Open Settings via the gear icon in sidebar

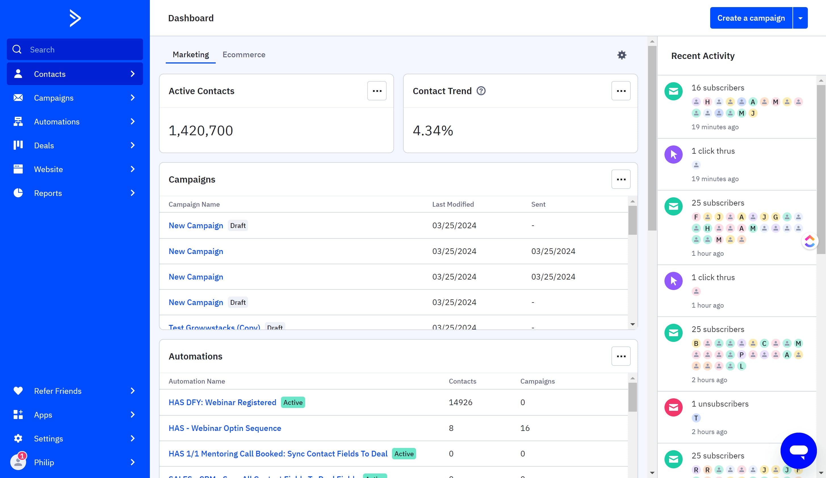pyautogui.click(x=18, y=438)
